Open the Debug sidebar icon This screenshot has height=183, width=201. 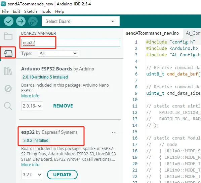(8, 89)
